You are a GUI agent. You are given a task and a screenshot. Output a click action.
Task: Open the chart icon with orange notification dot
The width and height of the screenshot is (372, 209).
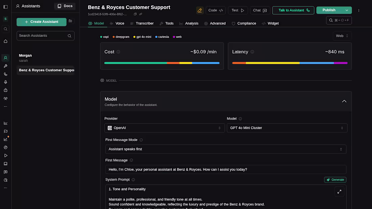point(5,139)
